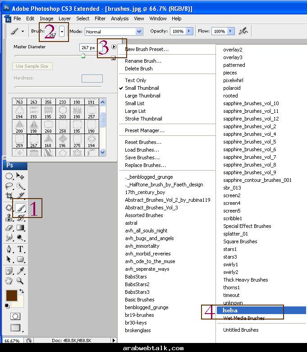
Task: Select the 763 brush thumbnail
Action: coord(19,102)
